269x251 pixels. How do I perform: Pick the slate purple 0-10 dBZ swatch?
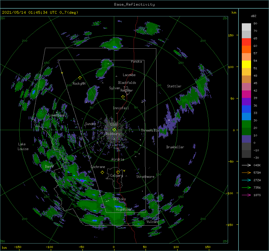click(x=246, y=139)
